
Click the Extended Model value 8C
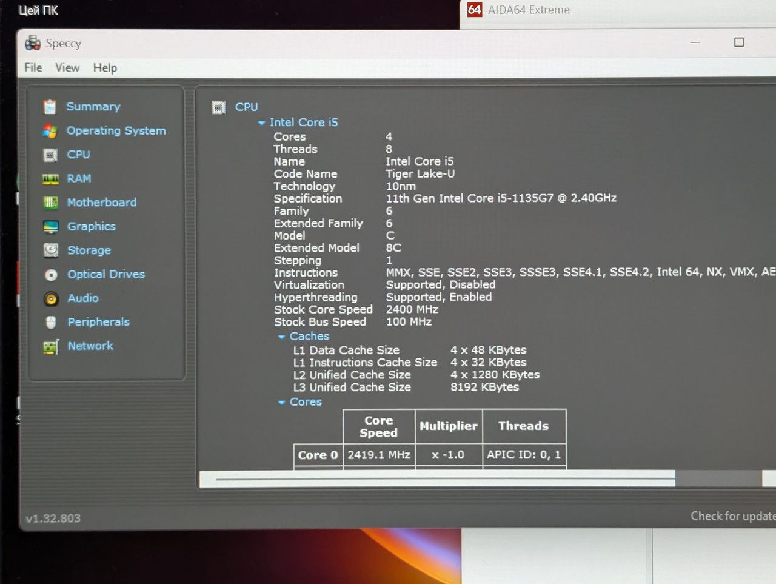point(393,248)
